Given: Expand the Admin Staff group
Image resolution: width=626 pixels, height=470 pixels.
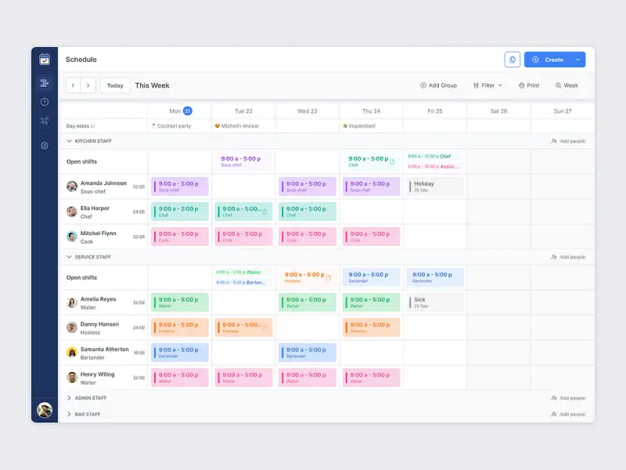Looking at the screenshot, I should pos(69,398).
